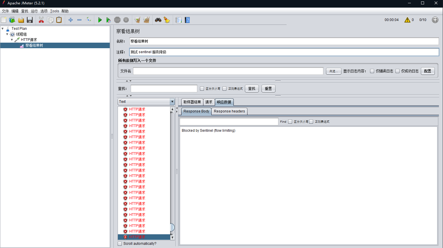Toggle Scroll automatically checkbox

click(x=120, y=244)
